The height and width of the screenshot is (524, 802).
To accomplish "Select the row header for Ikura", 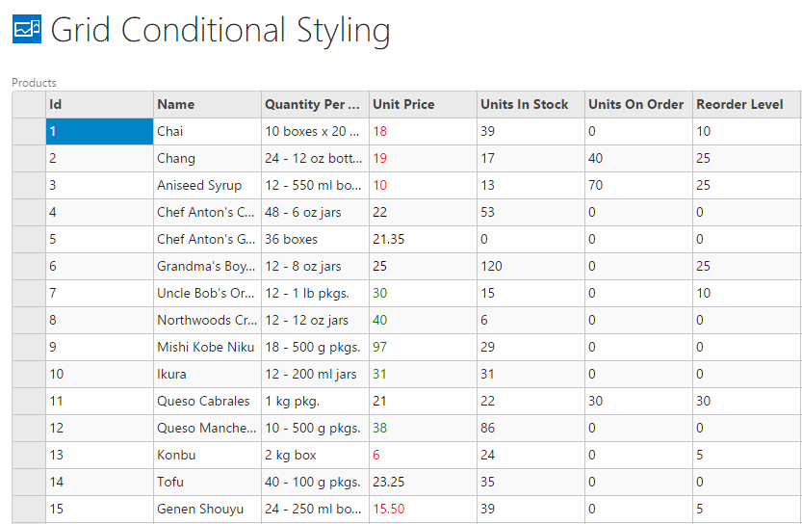I will (29, 374).
